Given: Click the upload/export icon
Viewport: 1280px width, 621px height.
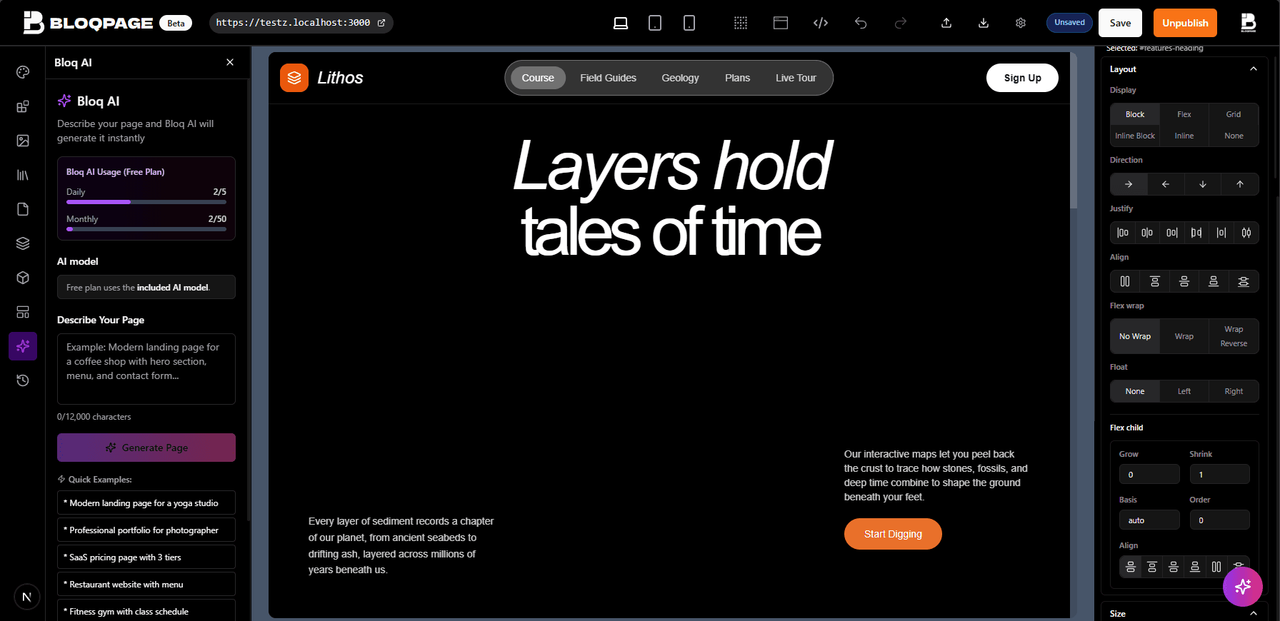Looking at the screenshot, I should point(946,23).
